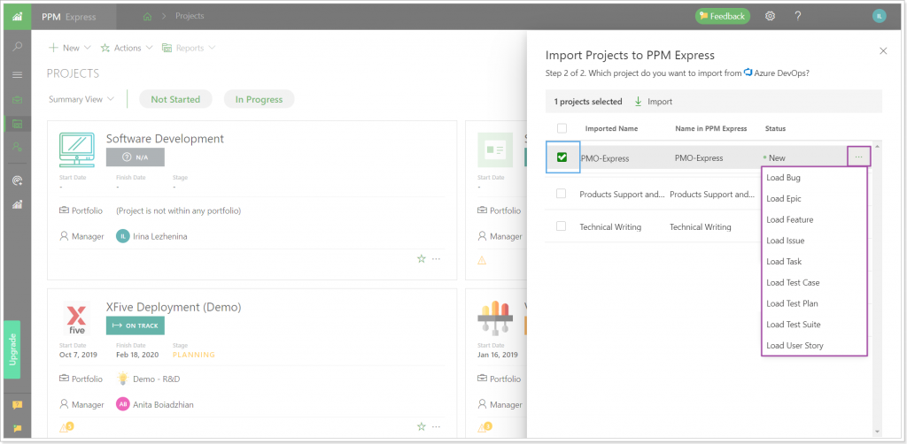Open the ellipsis menu for PMO-Express row
The height and width of the screenshot is (444, 907).
858,157
